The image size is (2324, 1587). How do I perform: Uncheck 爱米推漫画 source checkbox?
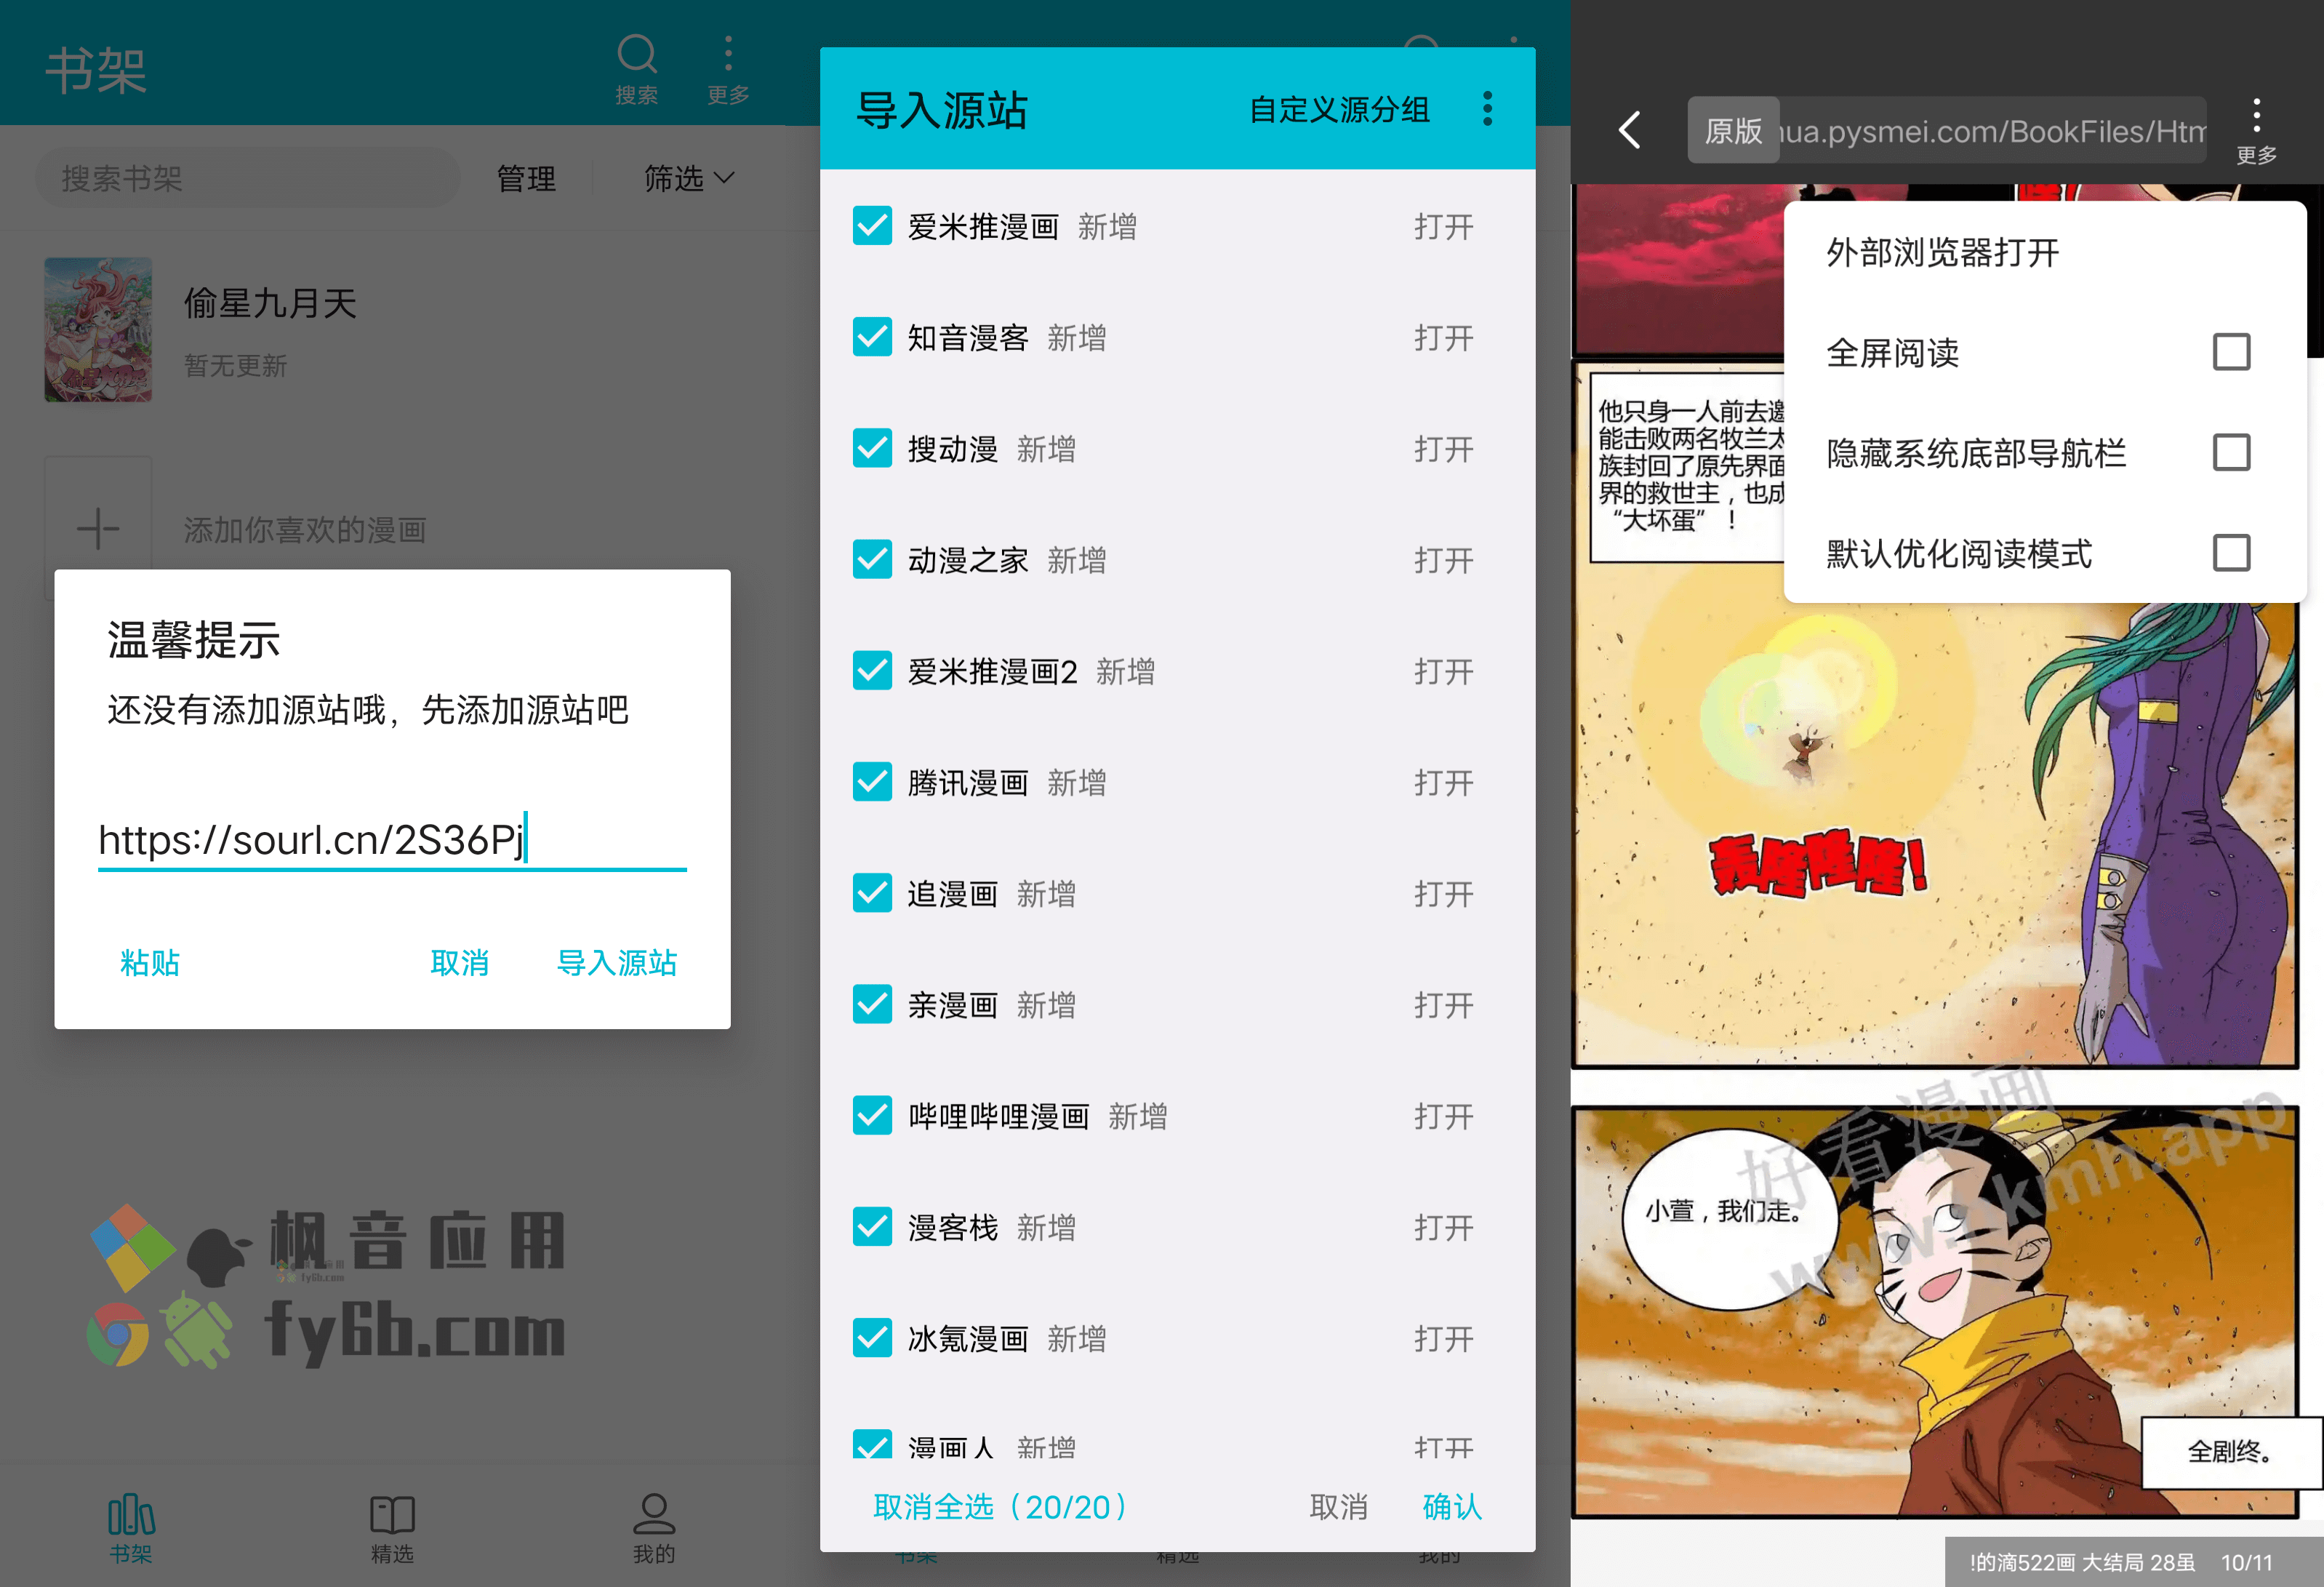[x=872, y=227]
